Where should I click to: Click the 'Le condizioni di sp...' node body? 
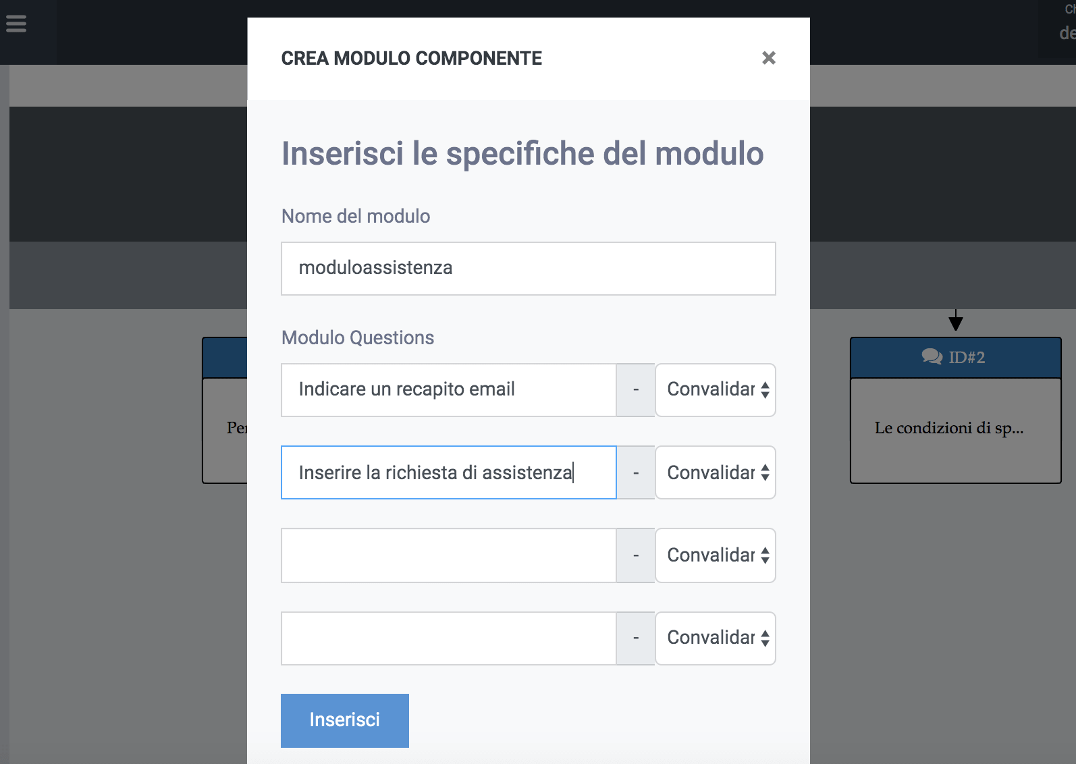pyautogui.click(x=956, y=431)
